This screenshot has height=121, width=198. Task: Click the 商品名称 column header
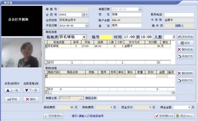(x=73, y=72)
